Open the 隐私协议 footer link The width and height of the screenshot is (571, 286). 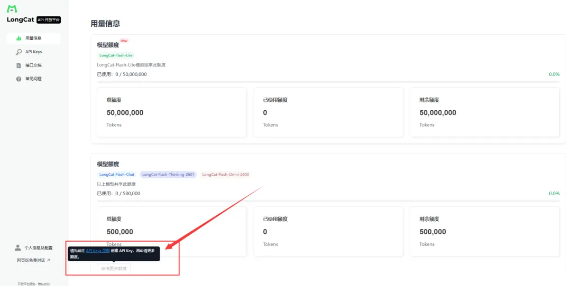click(44, 284)
